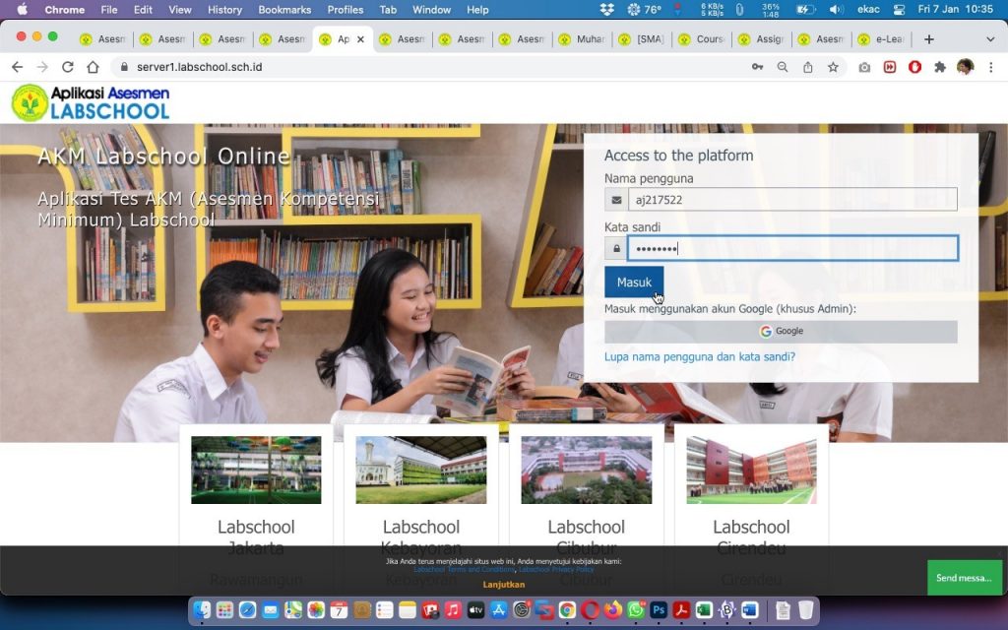Click Lanjutkan in the cookie banner
The width and height of the screenshot is (1008, 630).
(x=504, y=585)
